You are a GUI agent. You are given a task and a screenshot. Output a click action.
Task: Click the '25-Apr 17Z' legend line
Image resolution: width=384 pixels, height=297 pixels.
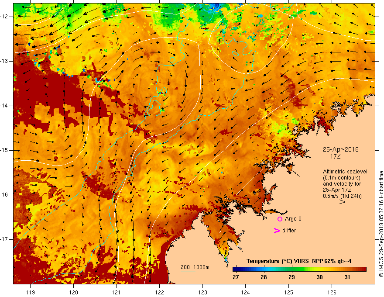tap(337, 190)
